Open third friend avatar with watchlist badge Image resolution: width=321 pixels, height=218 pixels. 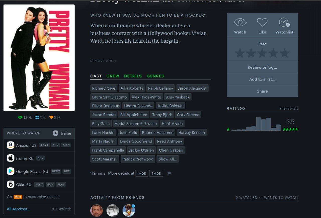point(129,210)
